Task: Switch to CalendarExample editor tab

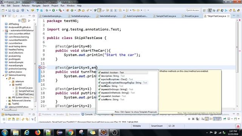Action: [51, 16]
